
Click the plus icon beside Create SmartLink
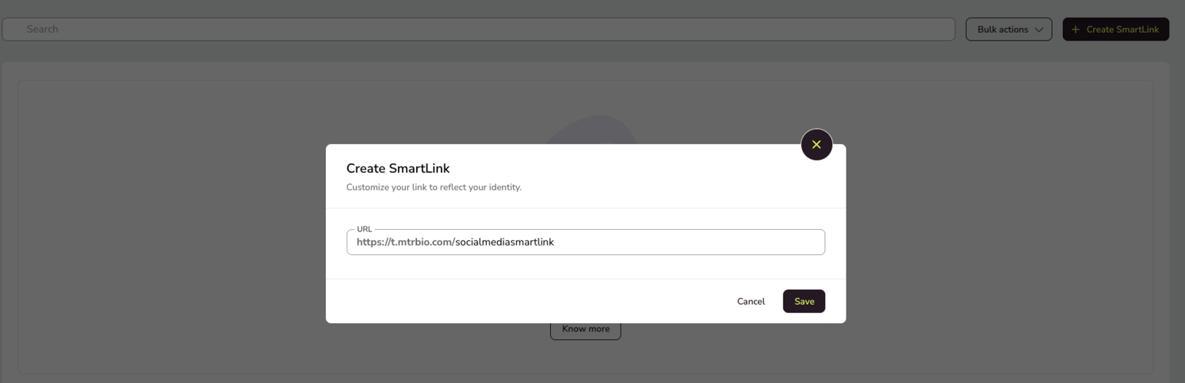click(1075, 30)
